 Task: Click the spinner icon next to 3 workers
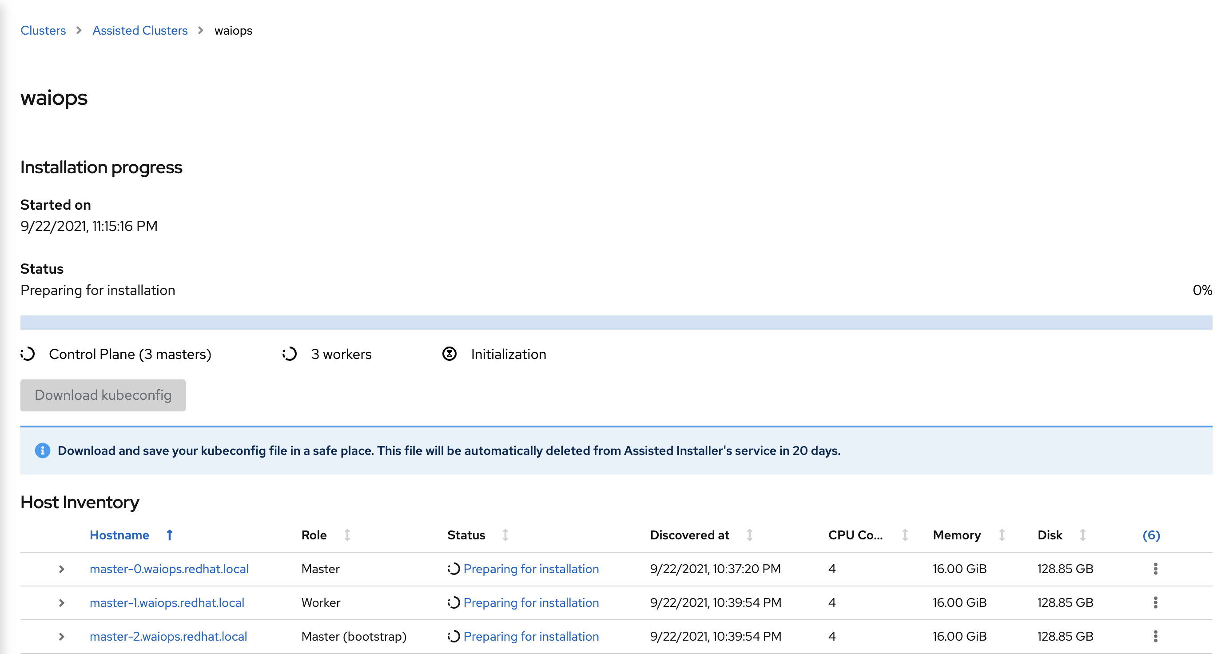coord(289,354)
